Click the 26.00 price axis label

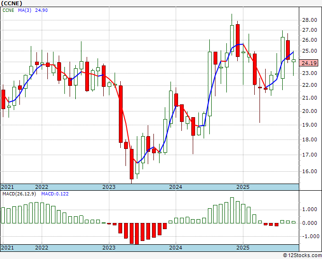click(310, 40)
